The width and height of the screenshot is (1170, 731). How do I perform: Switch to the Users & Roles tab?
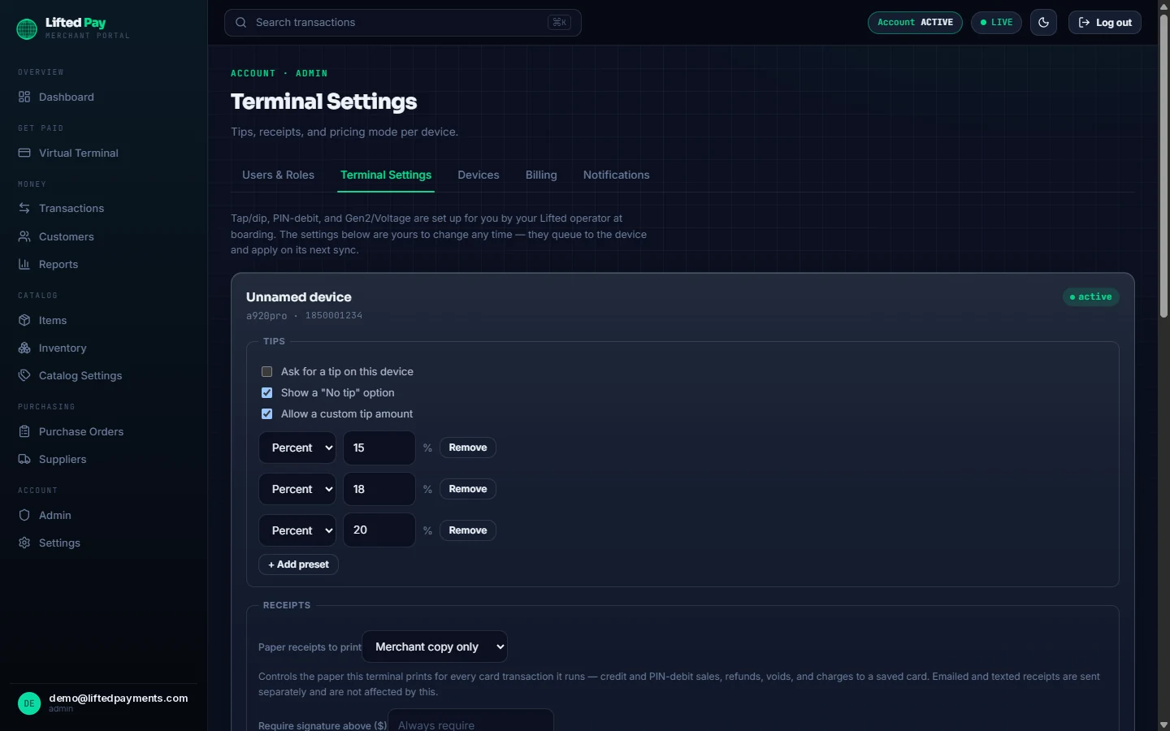278,175
